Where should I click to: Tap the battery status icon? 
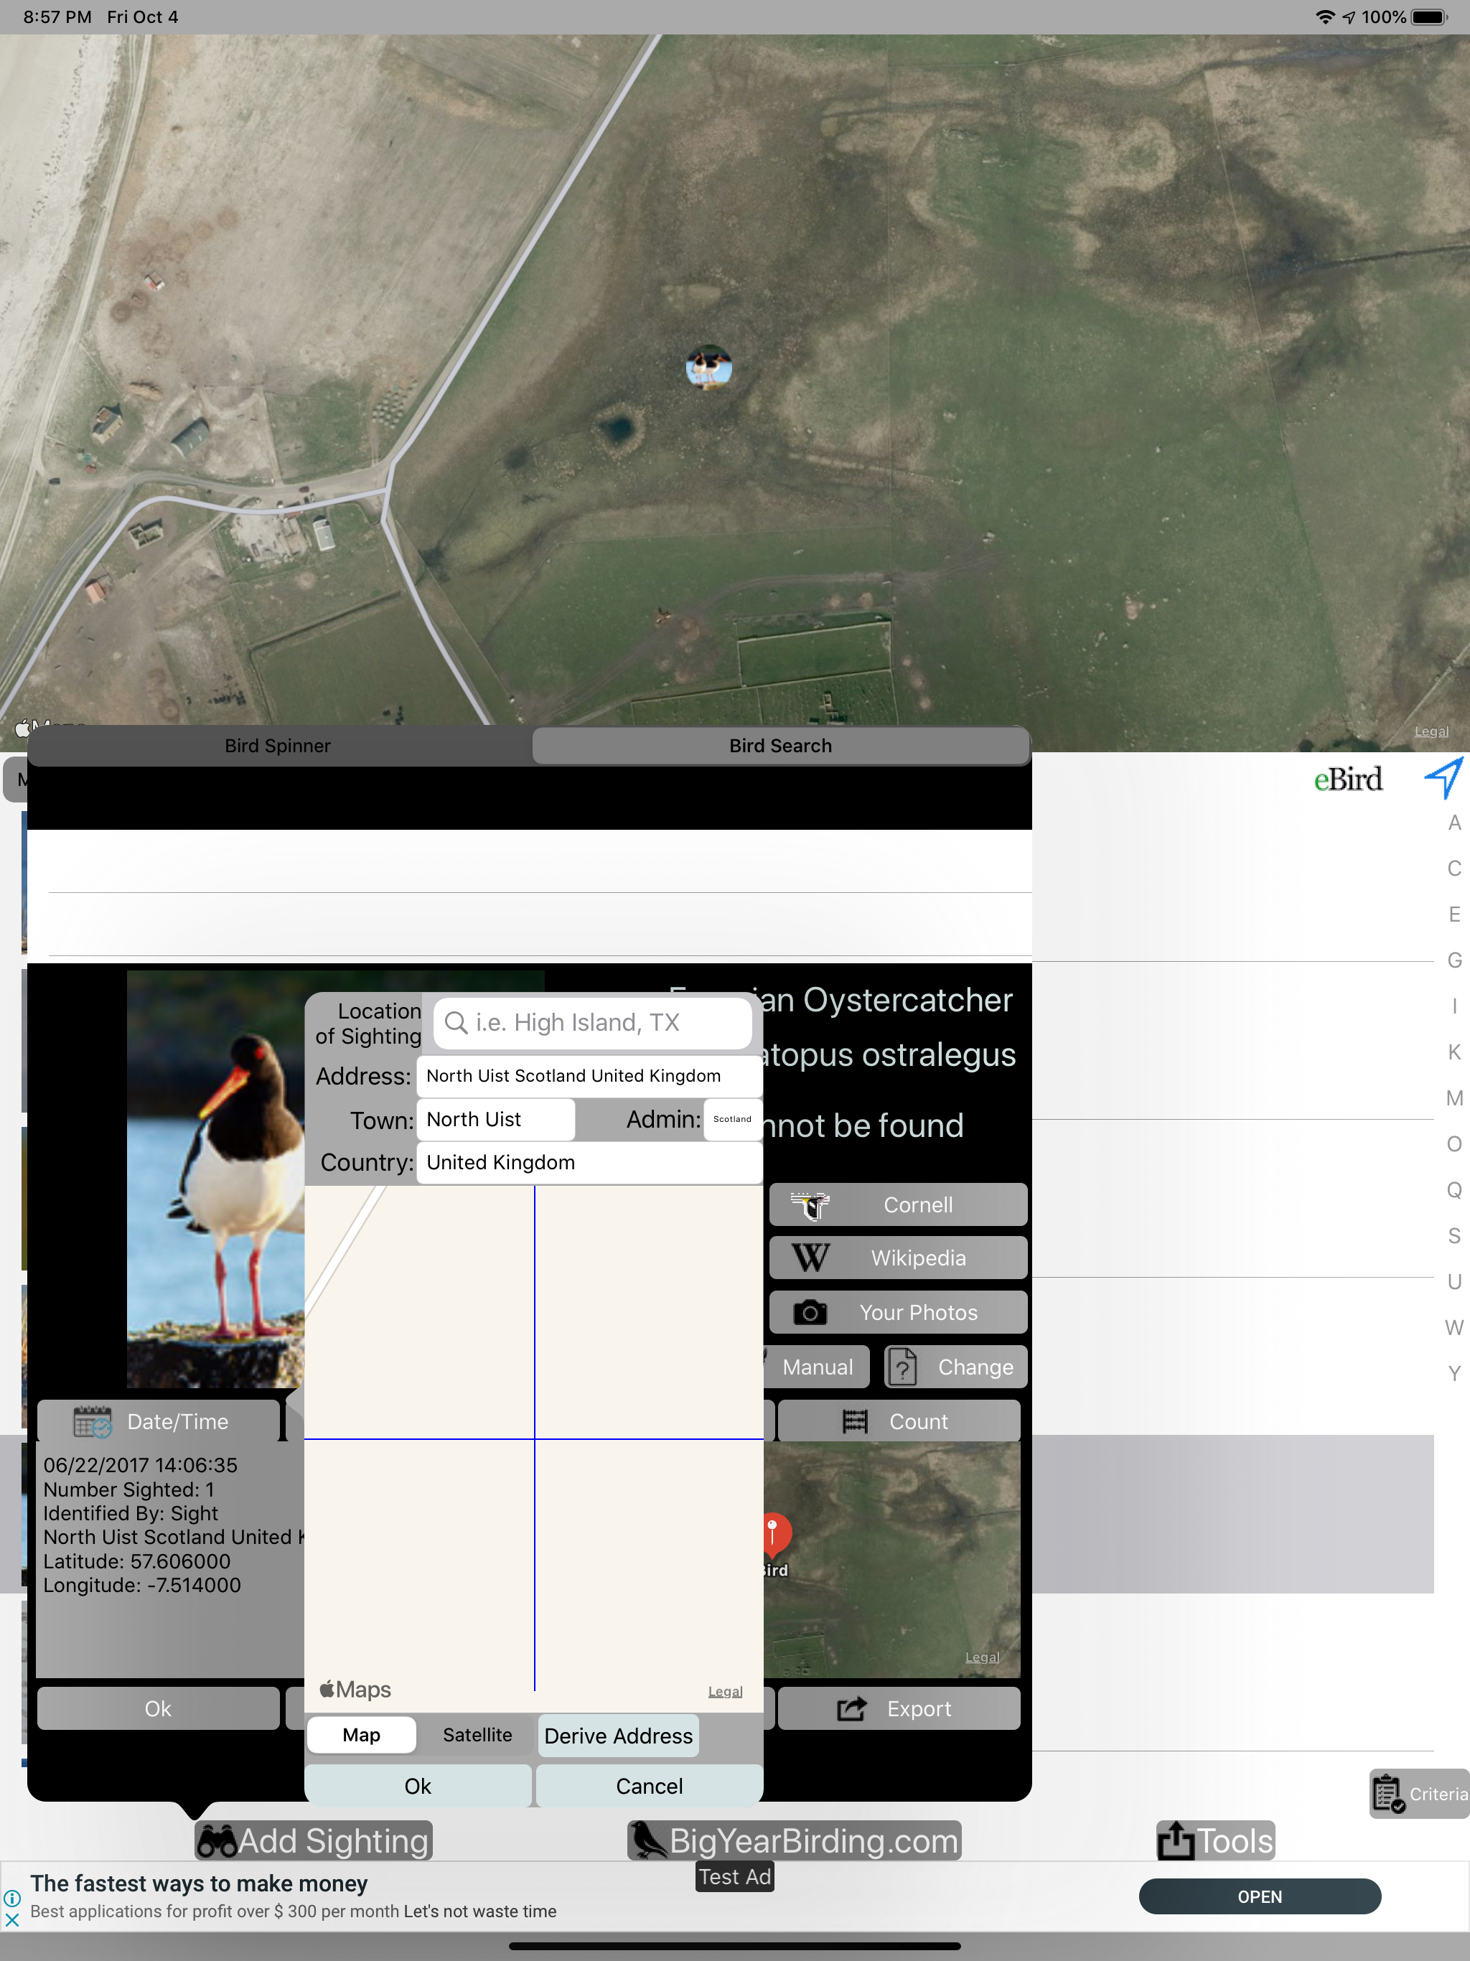click(1429, 17)
